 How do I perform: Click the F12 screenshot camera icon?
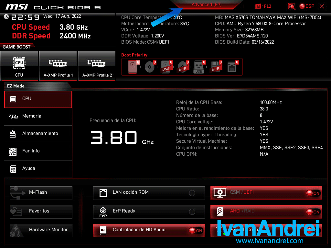(258, 6)
